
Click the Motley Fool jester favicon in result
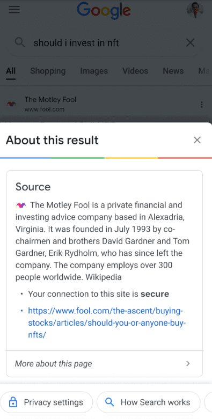coord(11,104)
